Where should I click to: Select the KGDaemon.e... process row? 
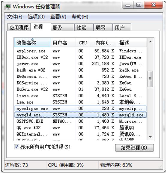click(81, 76)
